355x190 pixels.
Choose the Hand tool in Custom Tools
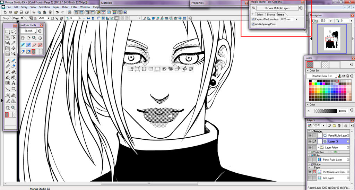23,38
